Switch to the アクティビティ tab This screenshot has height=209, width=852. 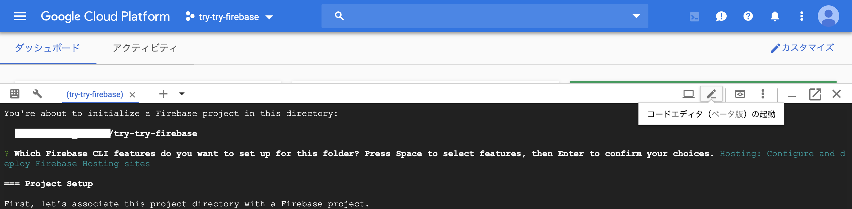[x=145, y=48]
